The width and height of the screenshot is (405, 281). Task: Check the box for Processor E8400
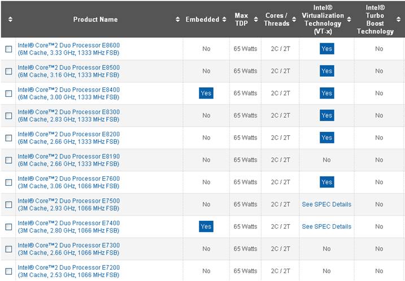9,93
